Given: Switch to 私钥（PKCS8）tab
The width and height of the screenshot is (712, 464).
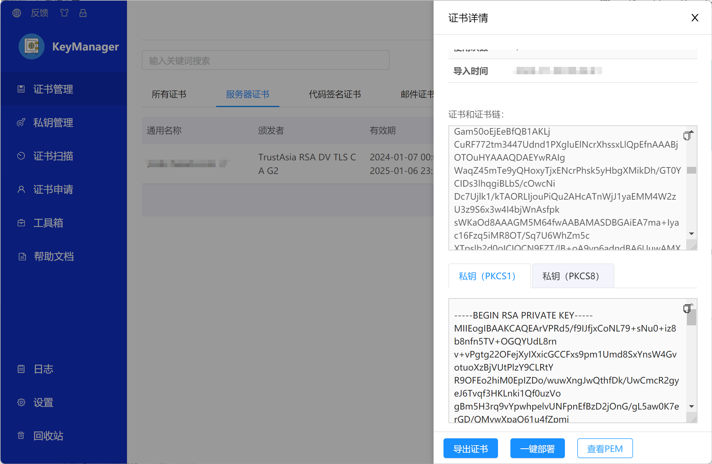Looking at the screenshot, I should click(572, 276).
